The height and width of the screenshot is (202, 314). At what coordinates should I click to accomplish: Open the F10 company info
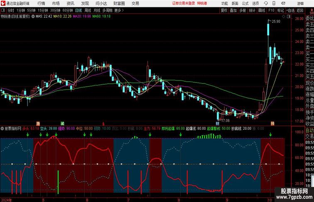[271, 10]
